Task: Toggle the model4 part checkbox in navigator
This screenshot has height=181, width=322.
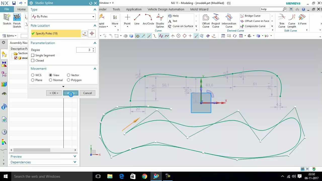Action: [16, 58]
